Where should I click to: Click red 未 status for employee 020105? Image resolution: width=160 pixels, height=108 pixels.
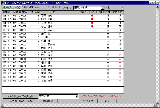click(x=120, y=81)
